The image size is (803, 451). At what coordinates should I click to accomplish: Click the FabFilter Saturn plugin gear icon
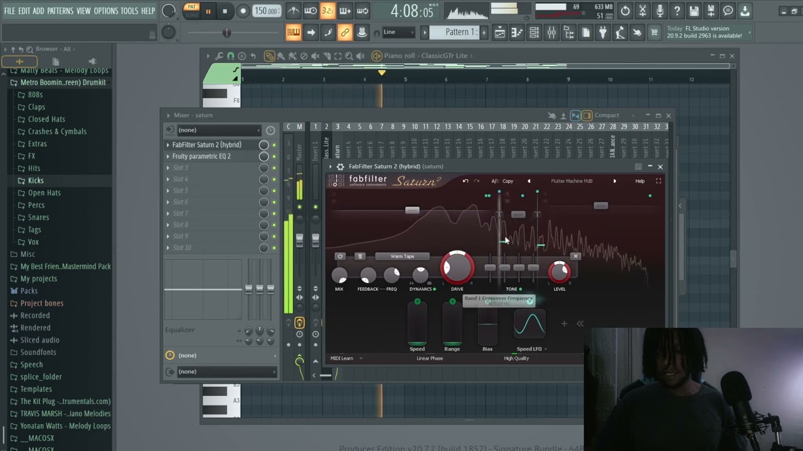click(340, 167)
